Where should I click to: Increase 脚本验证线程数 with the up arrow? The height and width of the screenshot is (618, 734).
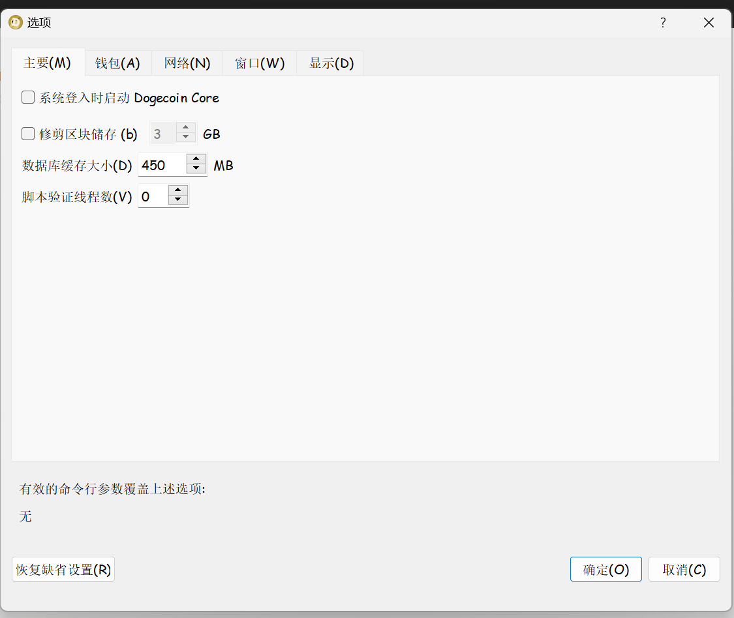(x=178, y=191)
